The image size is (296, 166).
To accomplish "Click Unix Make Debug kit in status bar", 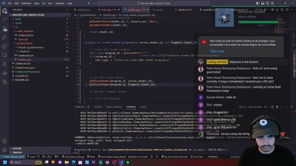I will [73, 157].
